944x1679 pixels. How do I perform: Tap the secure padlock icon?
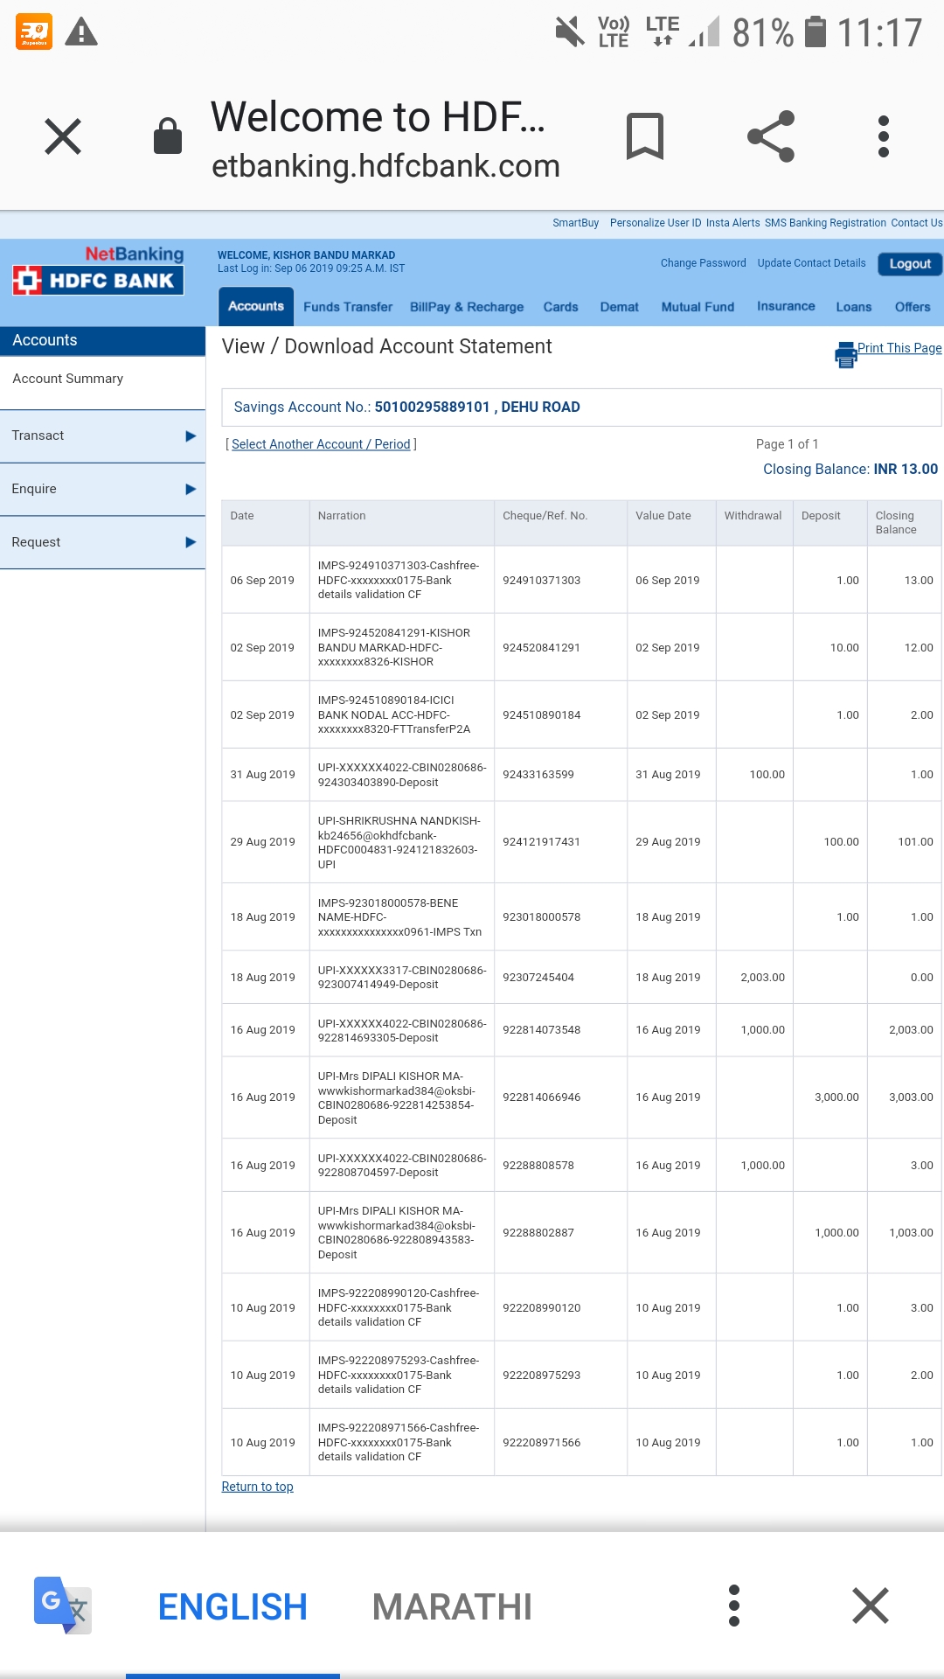[167, 136]
